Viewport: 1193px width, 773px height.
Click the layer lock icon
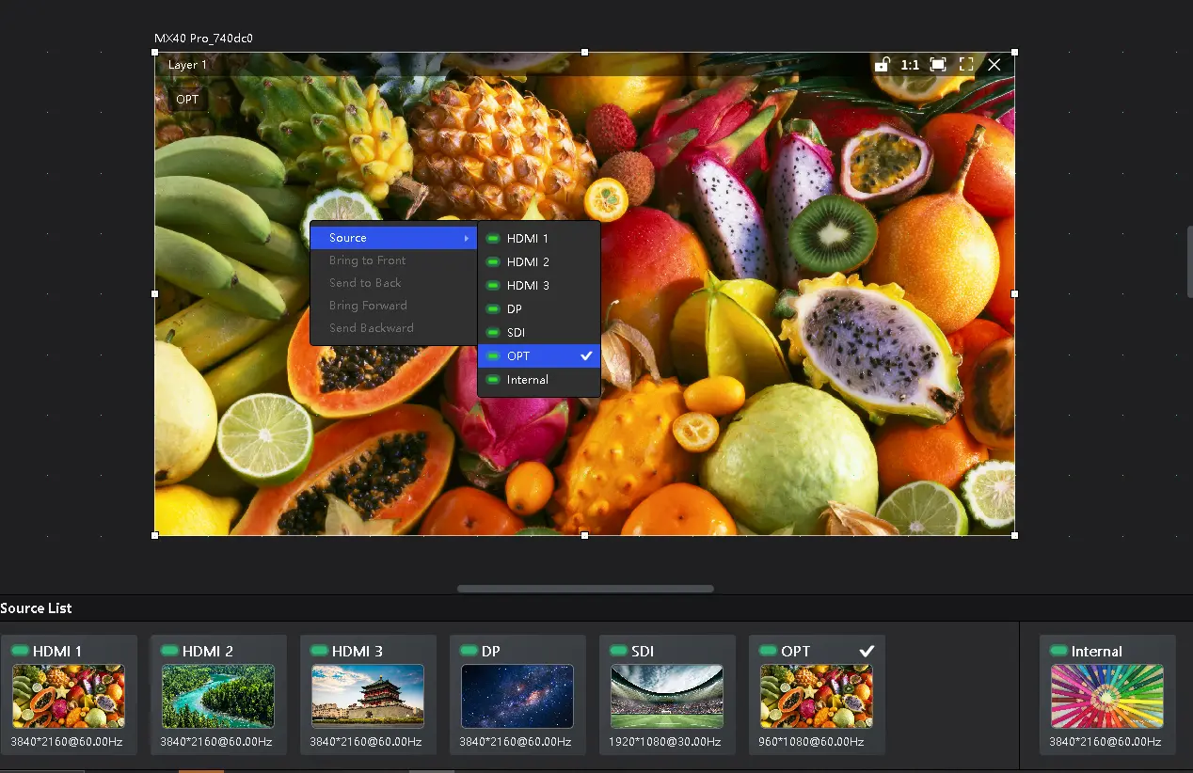(882, 65)
